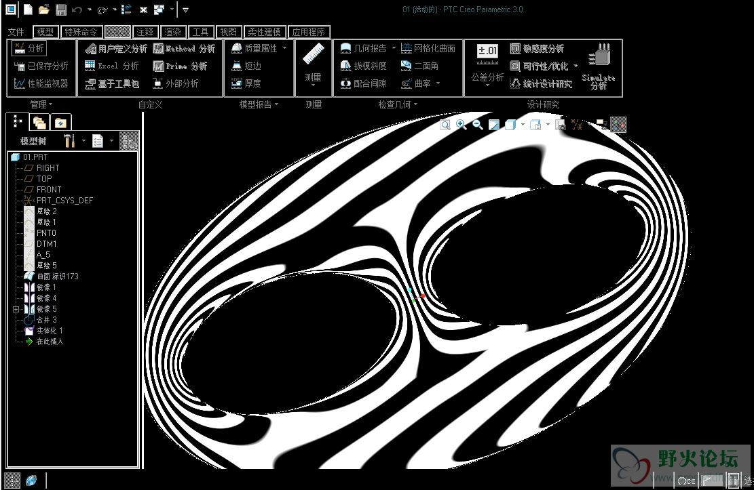This screenshot has width=754, height=490.
Task: Customize the quick access toolbar dropdown
Action: coord(185,9)
